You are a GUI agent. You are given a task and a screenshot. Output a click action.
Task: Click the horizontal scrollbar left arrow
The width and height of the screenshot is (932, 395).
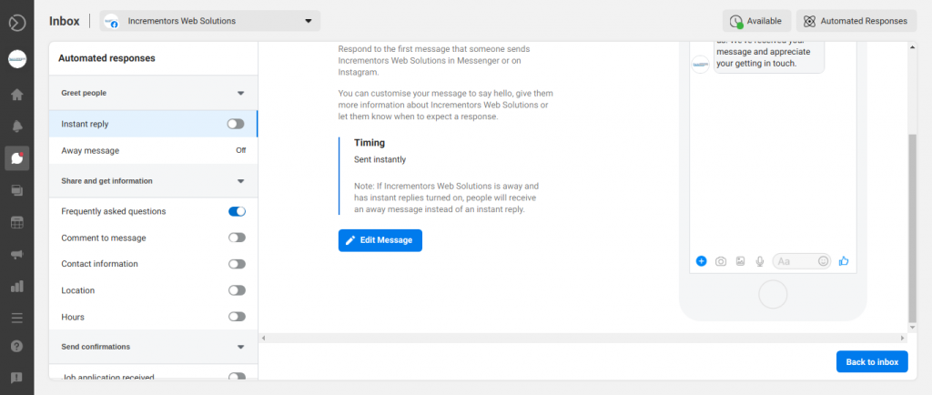[x=263, y=338]
